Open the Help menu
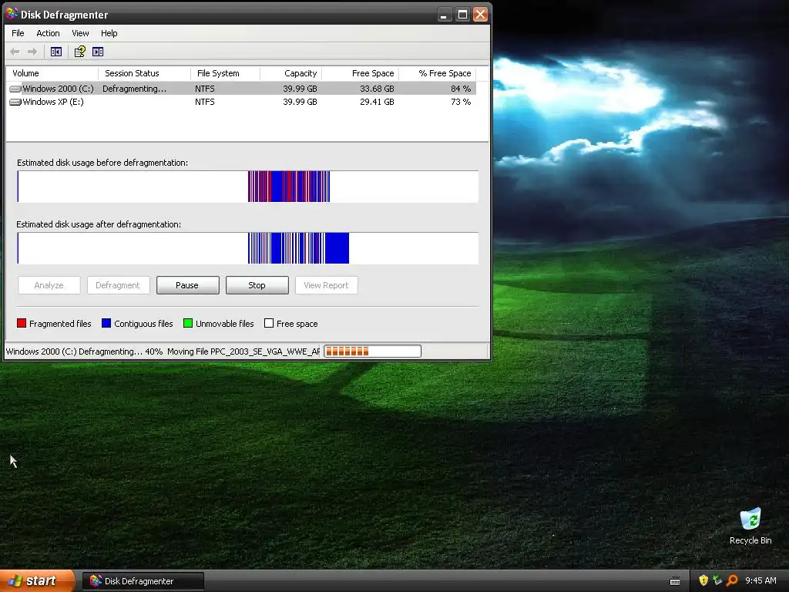Screen dimensions: 789x592 pyautogui.click(x=109, y=33)
